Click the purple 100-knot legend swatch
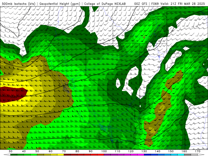Screen dimensions: 208x156 [107, 155]
